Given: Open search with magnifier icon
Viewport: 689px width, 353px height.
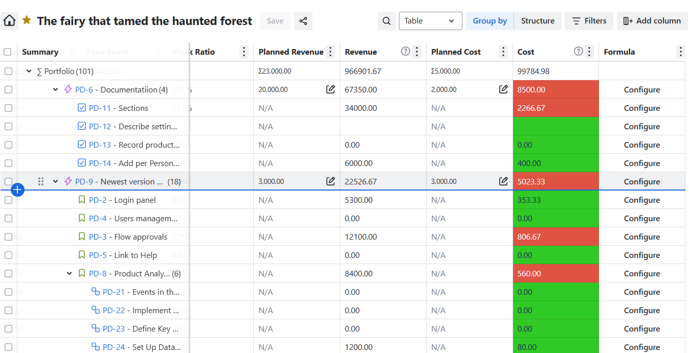Looking at the screenshot, I should [x=387, y=21].
